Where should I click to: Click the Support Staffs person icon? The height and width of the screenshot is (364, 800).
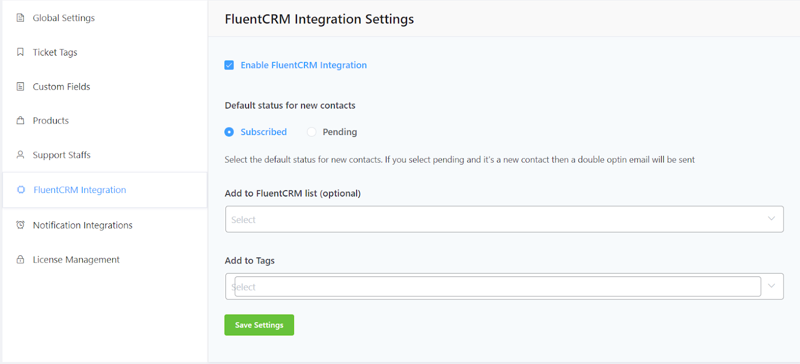tap(20, 155)
